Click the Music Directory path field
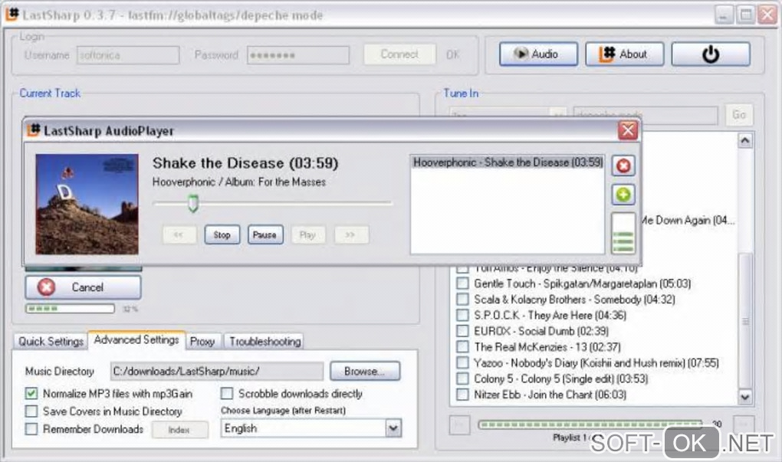The height and width of the screenshot is (462, 782). click(217, 372)
